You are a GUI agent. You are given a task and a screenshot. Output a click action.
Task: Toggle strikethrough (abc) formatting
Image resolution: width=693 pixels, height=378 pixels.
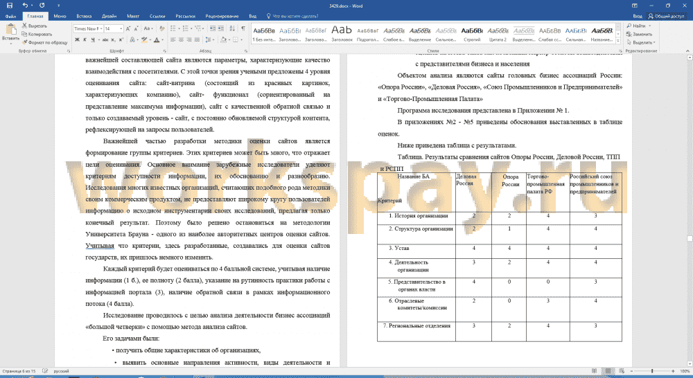(105, 39)
